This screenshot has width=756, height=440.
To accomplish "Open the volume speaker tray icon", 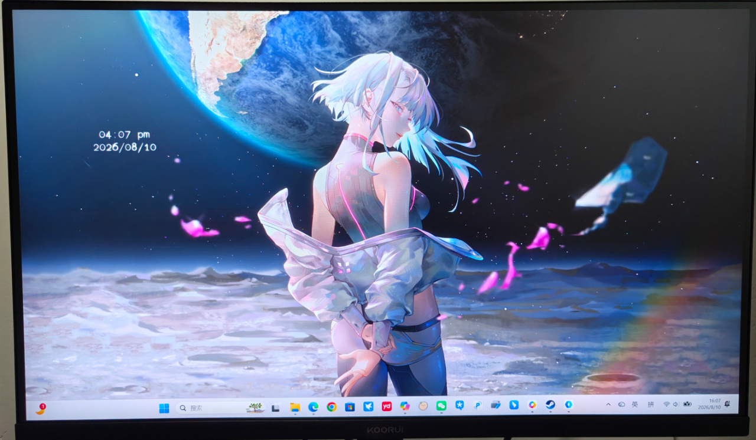I will (x=676, y=404).
